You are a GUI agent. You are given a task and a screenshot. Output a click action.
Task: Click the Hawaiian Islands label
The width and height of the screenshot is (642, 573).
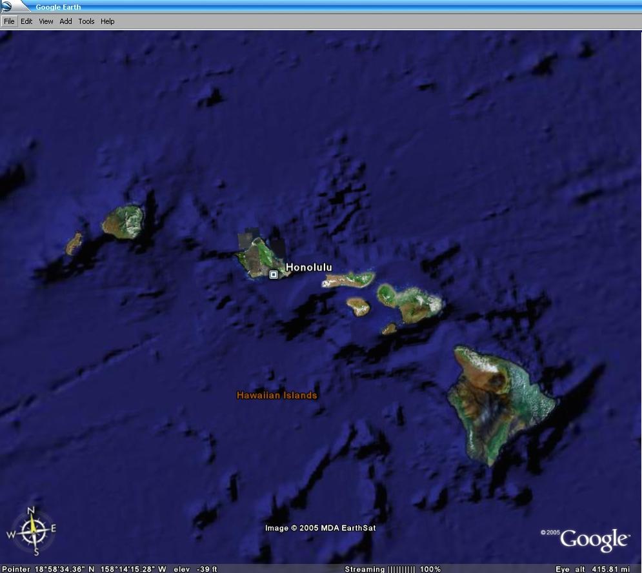coord(277,396)
